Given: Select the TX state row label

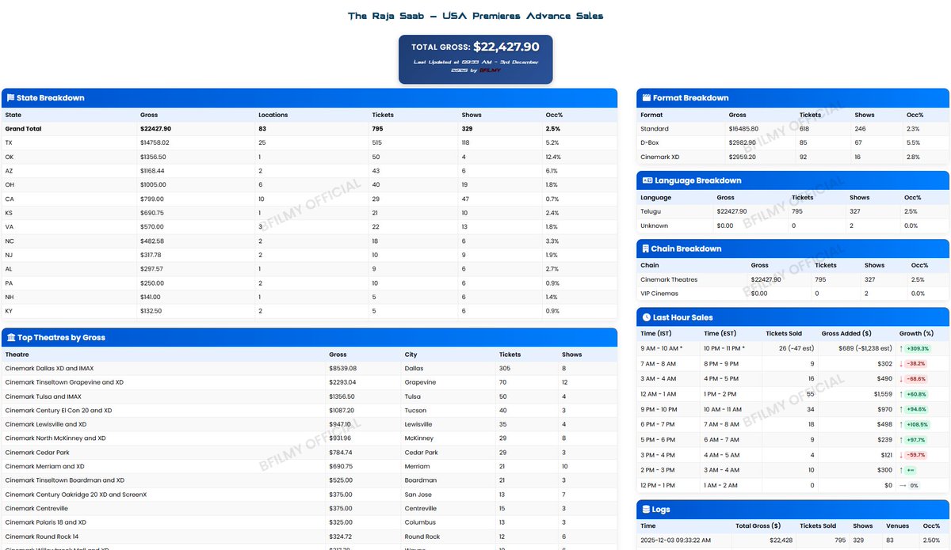Looking at the screenshot, I should 9,143.
